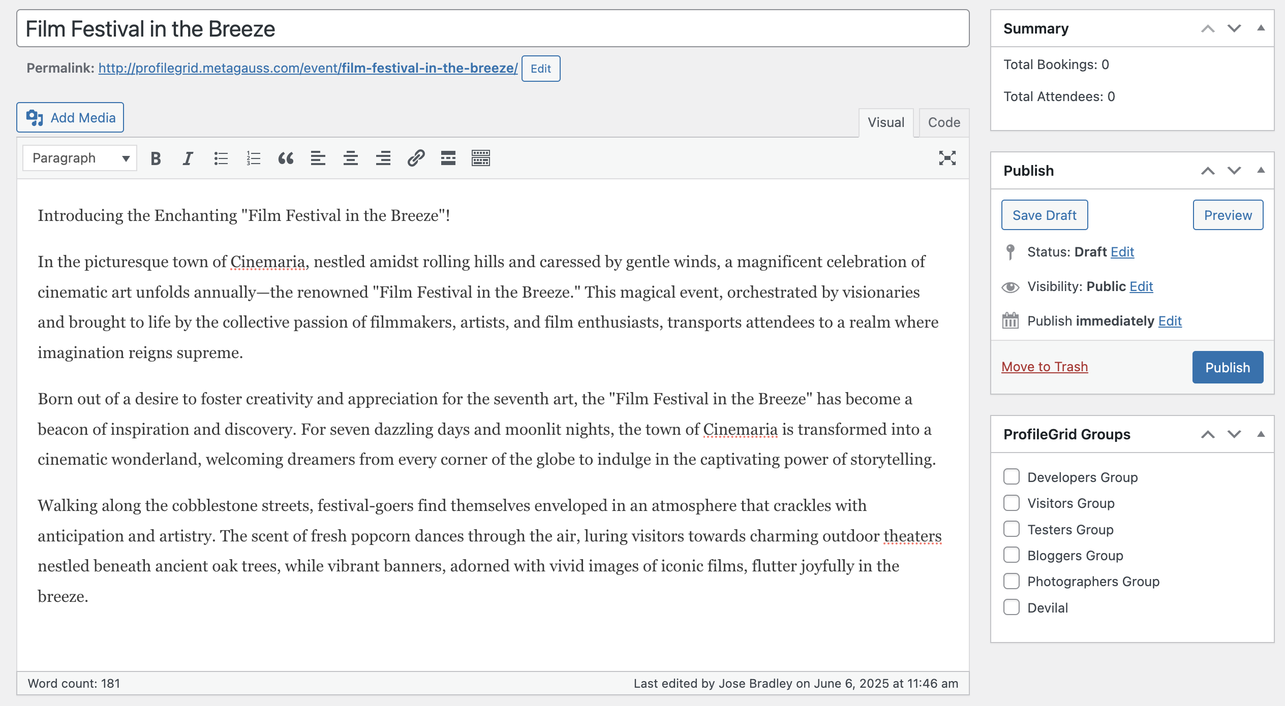Select the Visual editor tab
The image size is (1285, 706).
(x=885, y=122)
